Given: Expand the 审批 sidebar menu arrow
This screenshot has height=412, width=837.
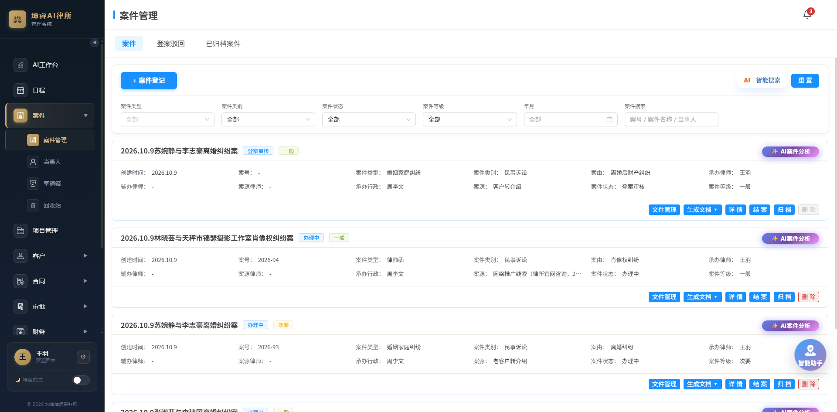Looking at the screenshot, I should coord(85,306).
